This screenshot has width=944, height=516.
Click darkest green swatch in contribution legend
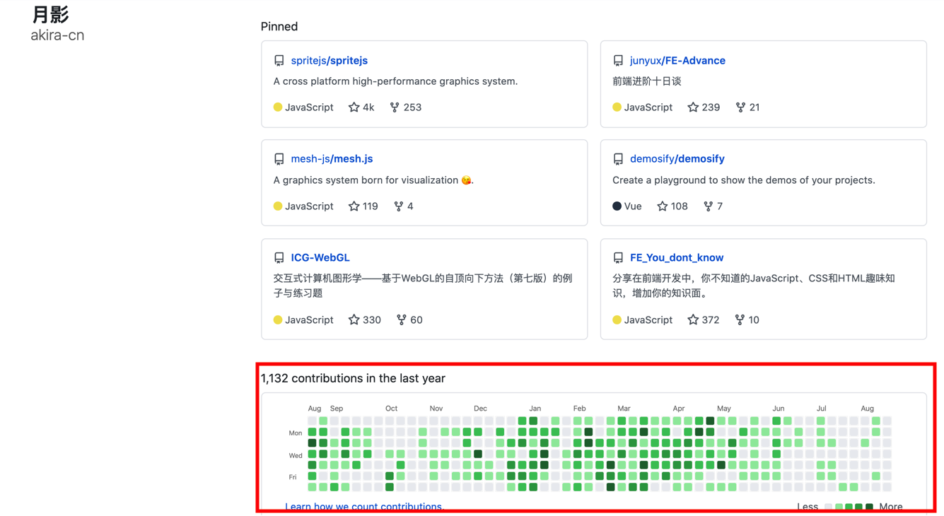(870, 507)
